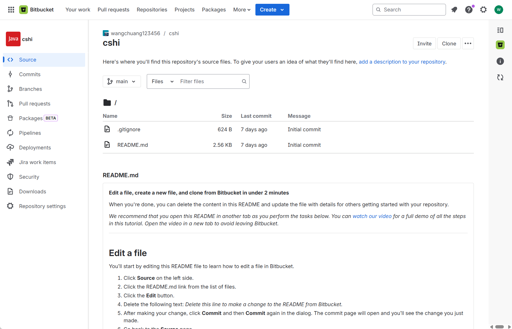The width and height of the screenshot is (512, 329).
Task: Open the help question mark icon
Action: (x=469, y=10)
